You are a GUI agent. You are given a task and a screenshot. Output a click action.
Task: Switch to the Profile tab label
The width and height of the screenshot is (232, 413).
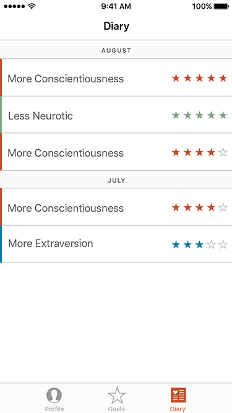point(54,409)
